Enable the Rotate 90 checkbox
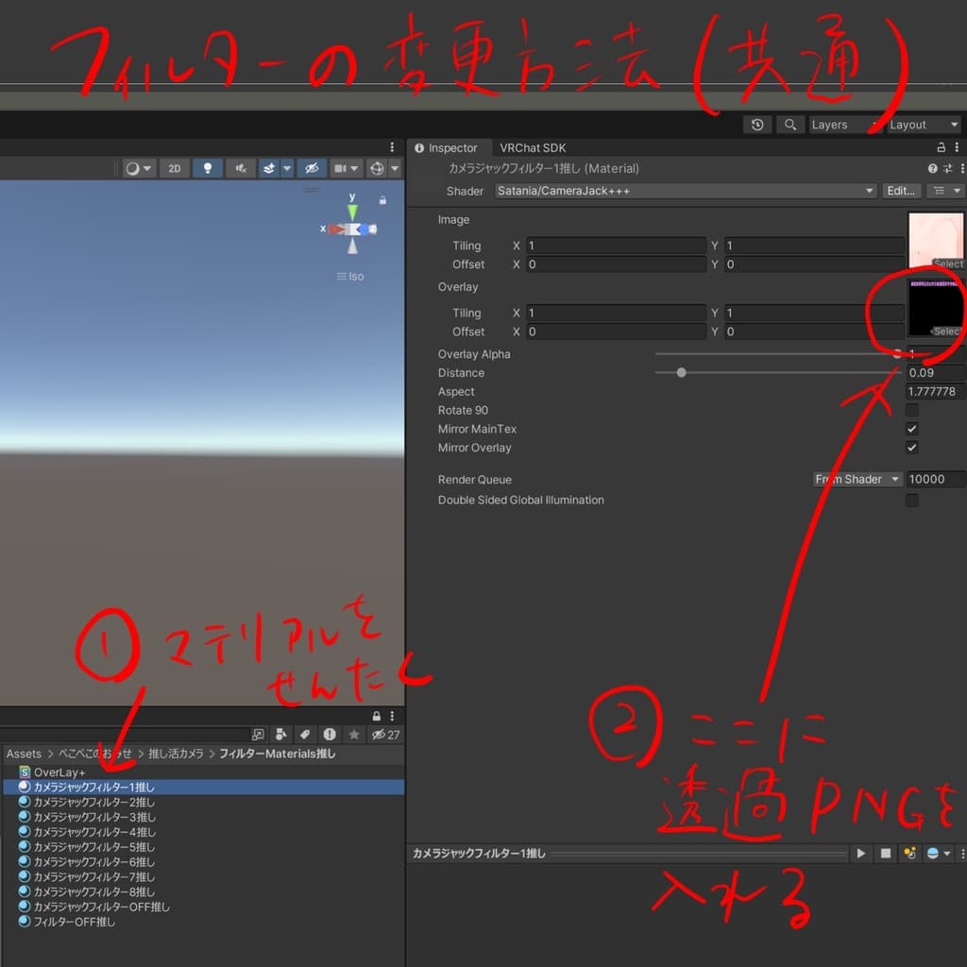This screenshot has height=967, width=967. [x=911, y=410]
